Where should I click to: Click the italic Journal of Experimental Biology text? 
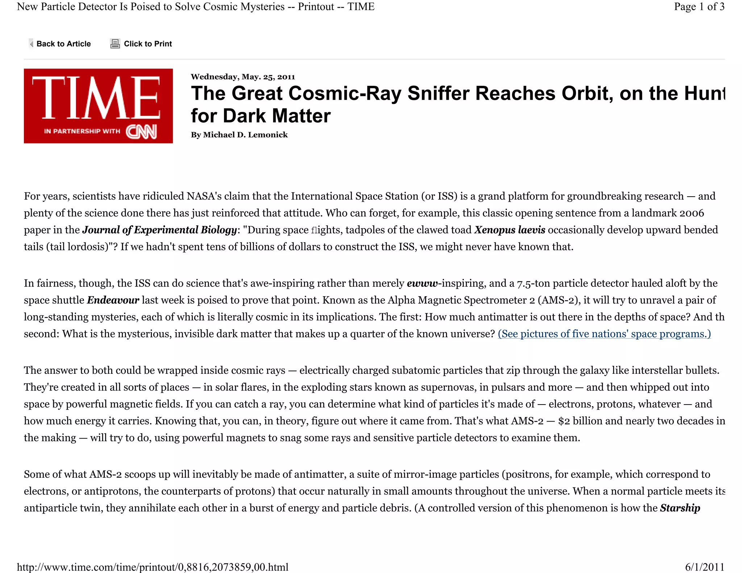(x=159, y=230)
